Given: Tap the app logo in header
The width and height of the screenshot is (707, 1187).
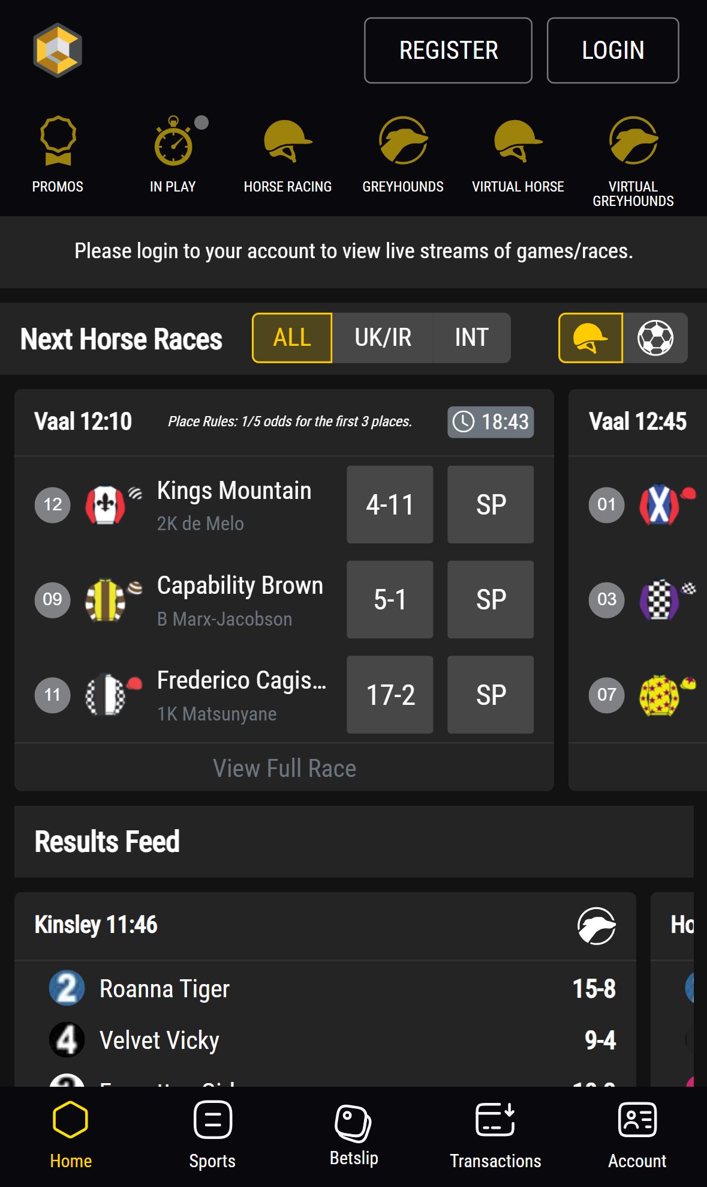Looking at the screenshot, I should click(58, 50).
